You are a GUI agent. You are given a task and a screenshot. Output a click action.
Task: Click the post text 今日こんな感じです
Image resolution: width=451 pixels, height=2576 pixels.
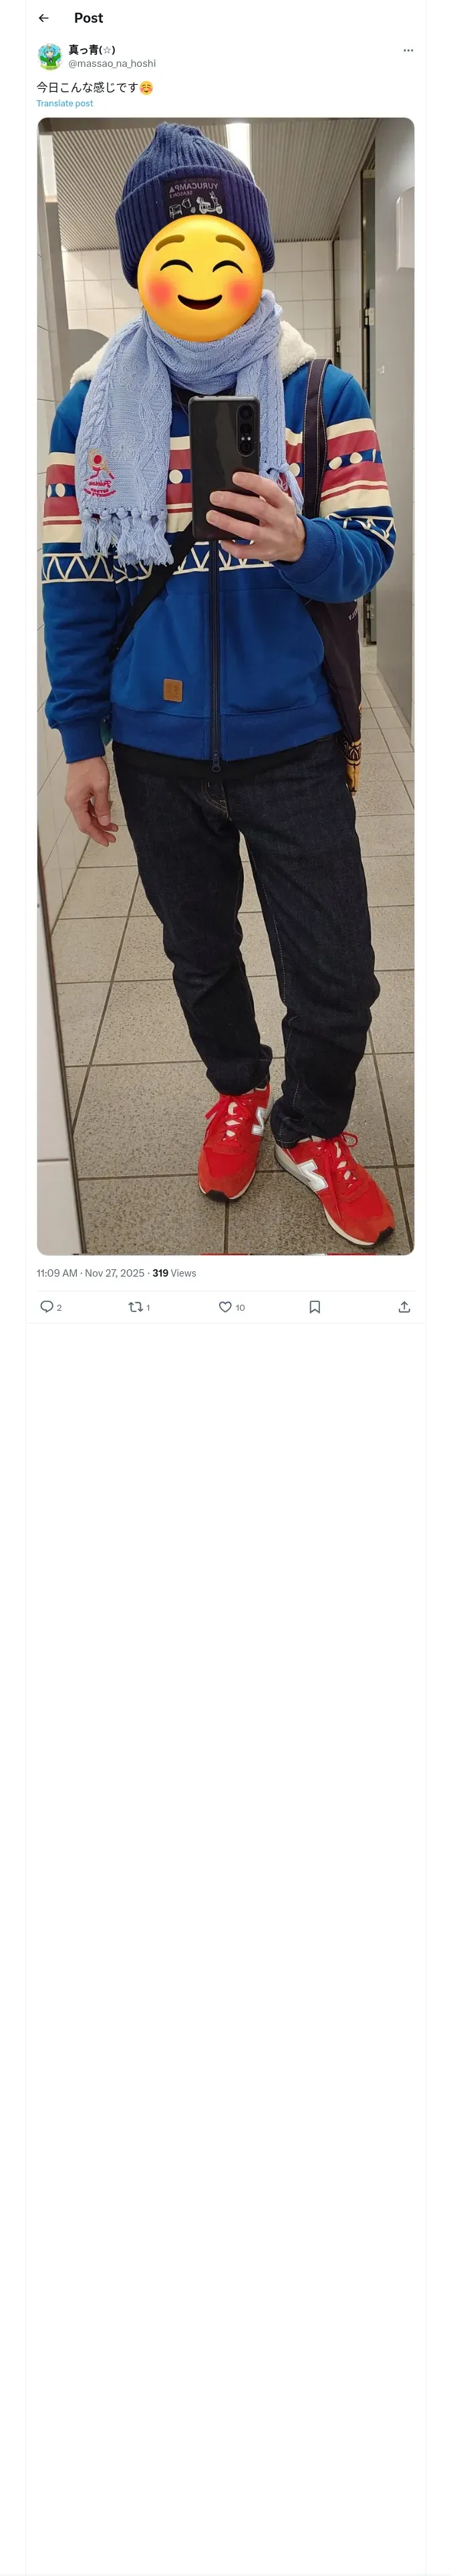87,87
